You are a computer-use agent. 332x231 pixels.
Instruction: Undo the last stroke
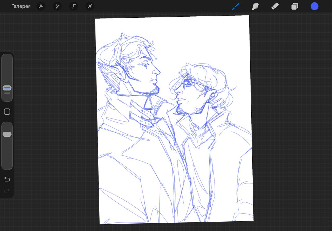[x=7, y=179]
